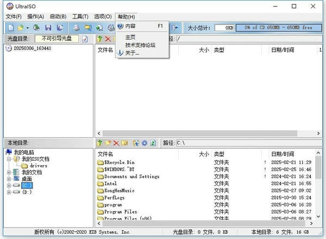Viewport: 326px width, 239px height.
Task: Select 关于... in Help menu
Action: click(142, 53)
